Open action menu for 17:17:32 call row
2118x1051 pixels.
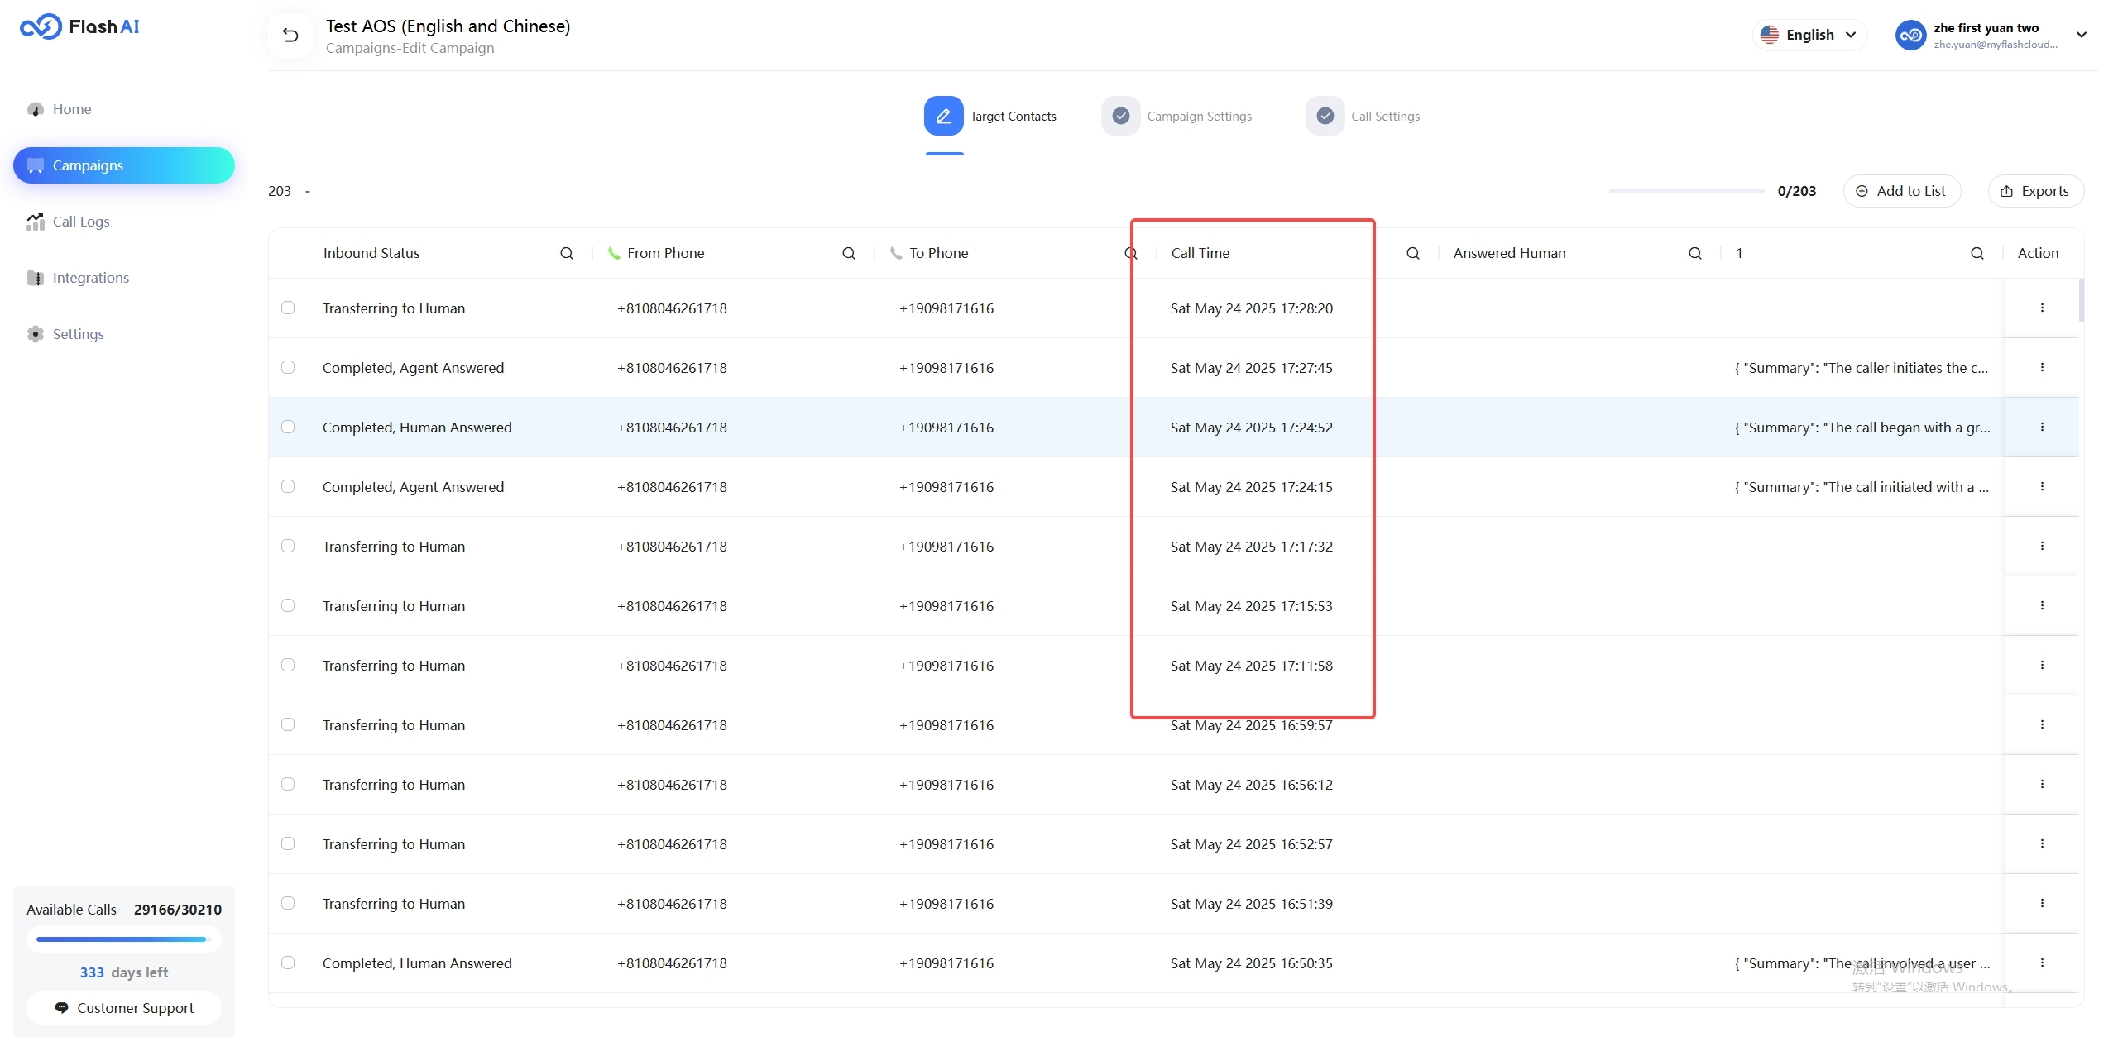pos(2042,546)
